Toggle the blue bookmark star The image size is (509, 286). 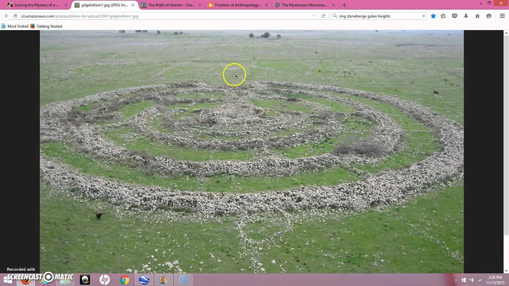click(433, 16)
